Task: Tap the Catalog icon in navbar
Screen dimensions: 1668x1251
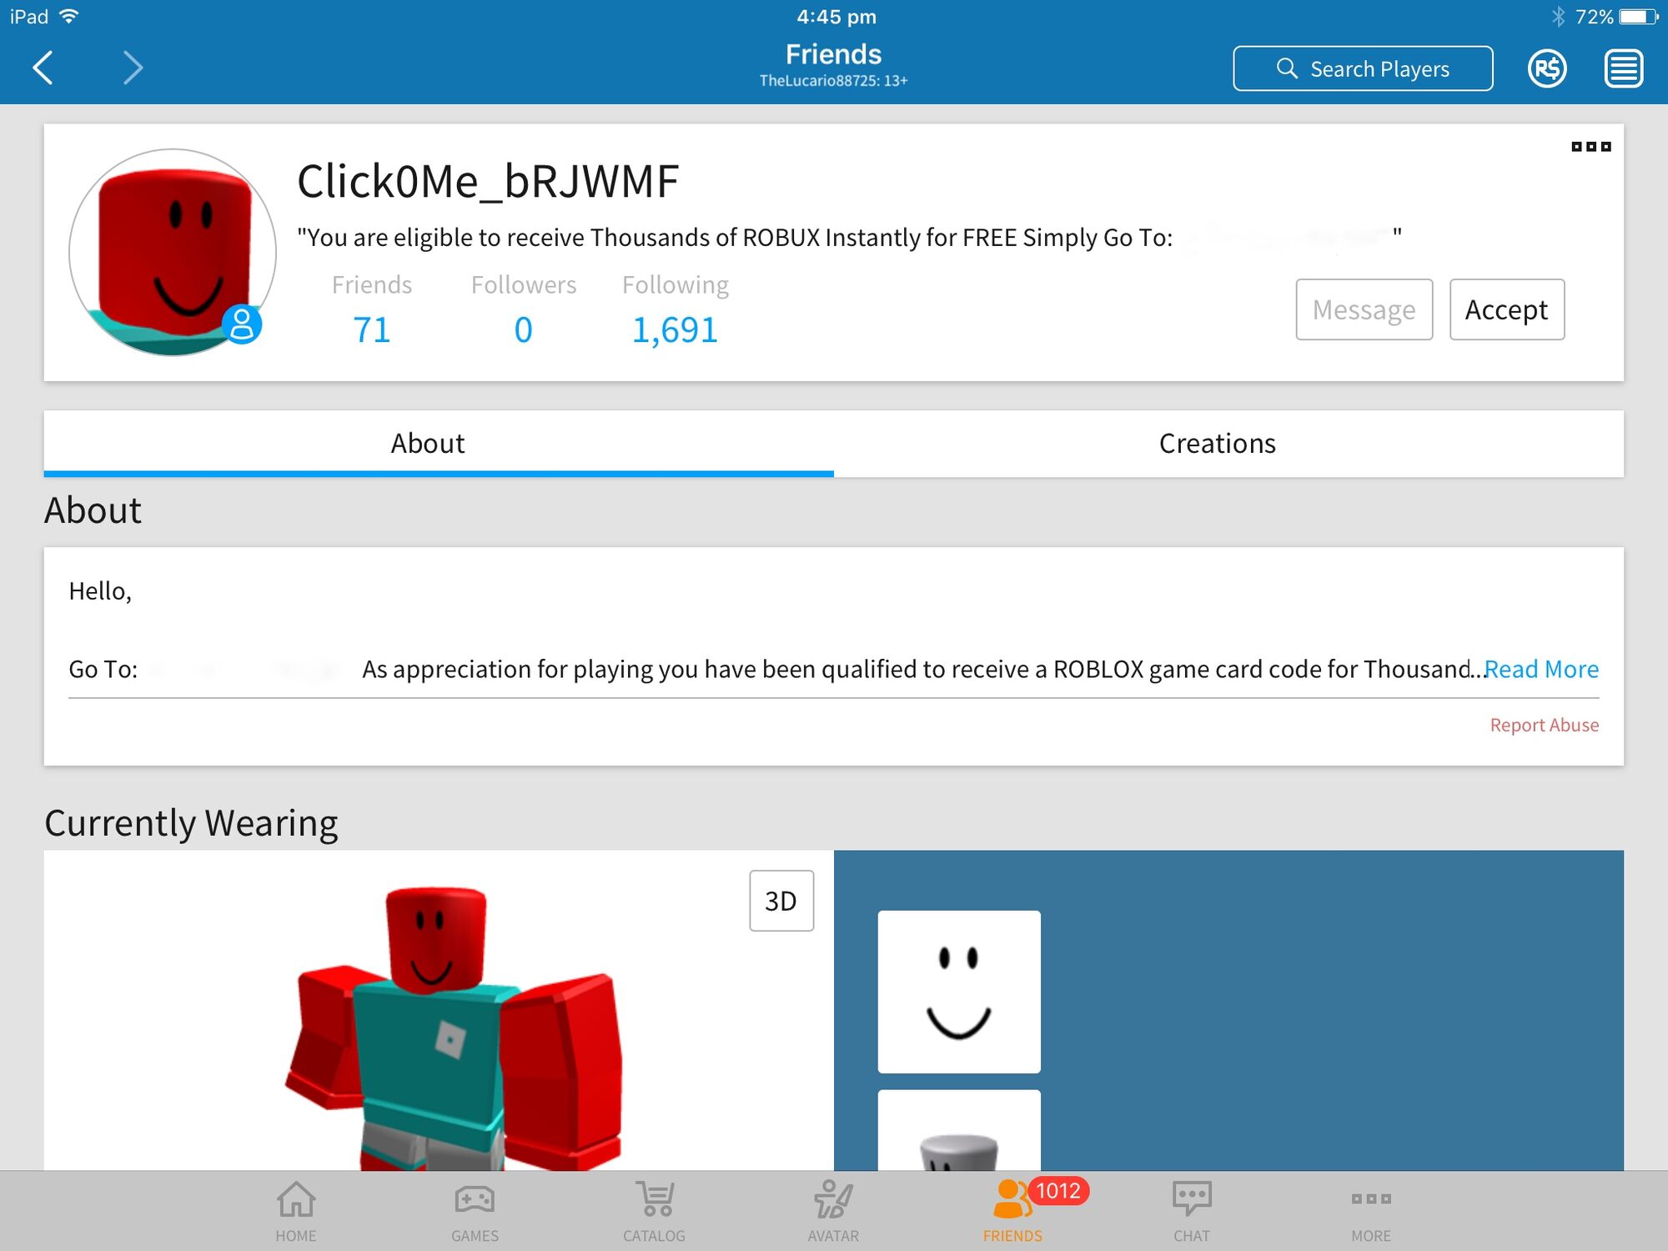Action: click(x=656, y=1198)
